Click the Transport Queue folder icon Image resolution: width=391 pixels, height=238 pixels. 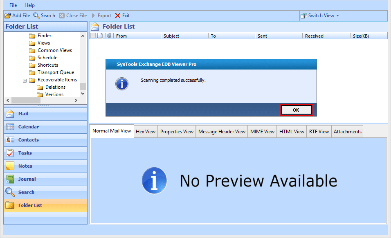(32, 73)
